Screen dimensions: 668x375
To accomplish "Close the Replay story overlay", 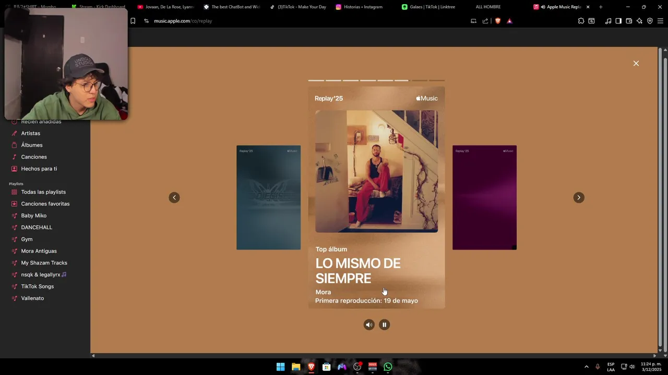I will click(x=636, y=64).
